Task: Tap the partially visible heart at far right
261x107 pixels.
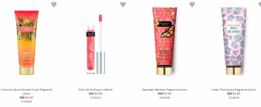Action: 260,5
